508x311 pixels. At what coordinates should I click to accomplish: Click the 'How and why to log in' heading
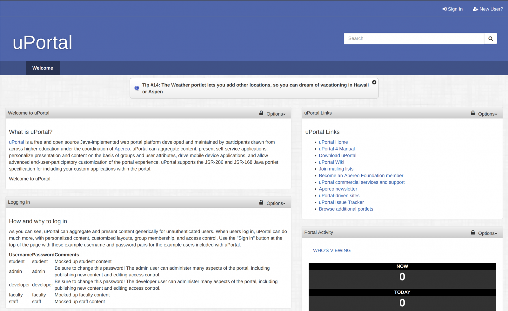click(x=38, y=221)
